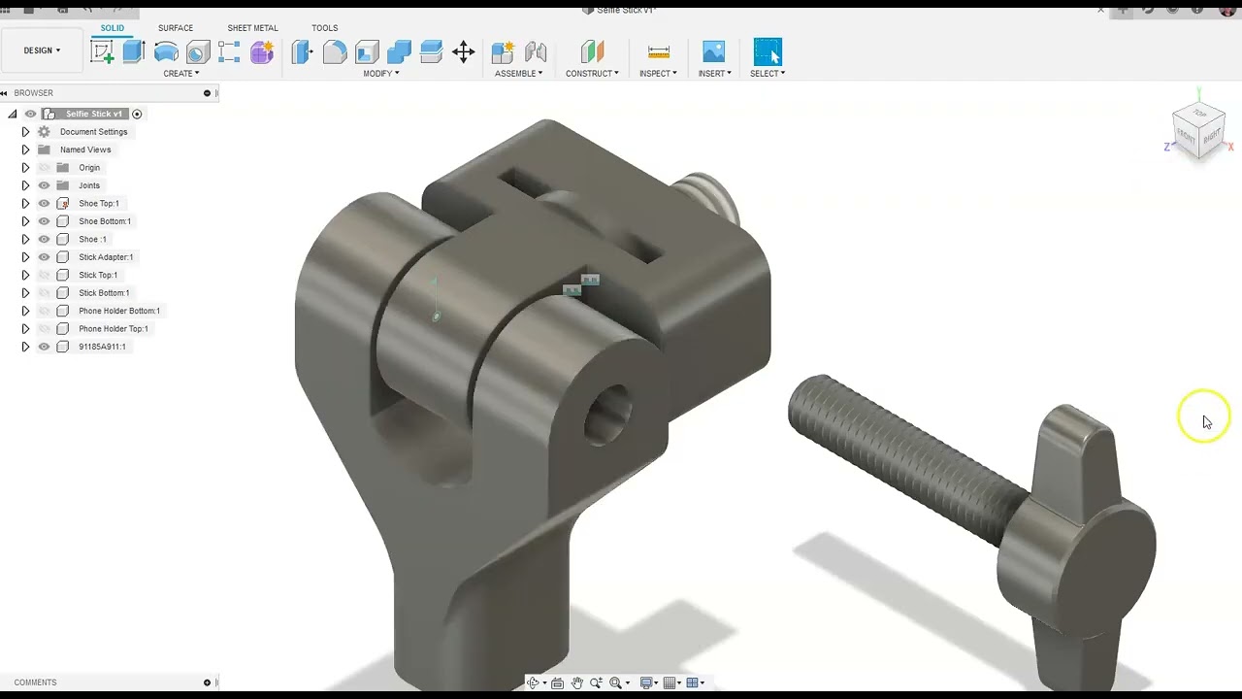Open the ASSEMBLE dropdown menu
The width and height of the screenshot is (1242, 699).
(519, 74)
